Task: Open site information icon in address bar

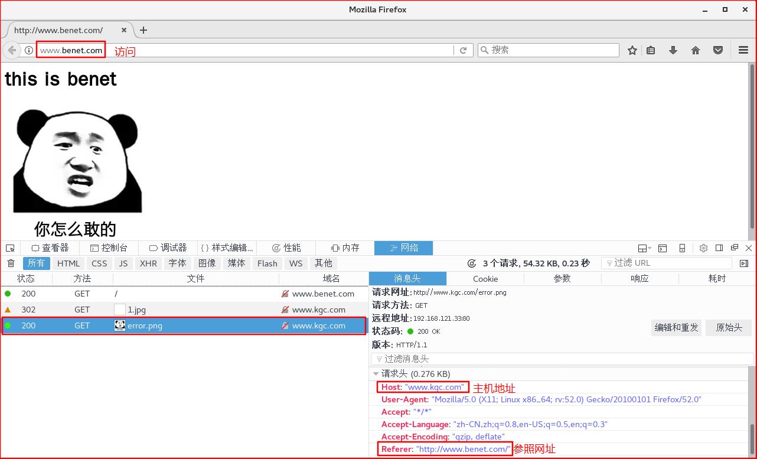Action: pos(28,50)
